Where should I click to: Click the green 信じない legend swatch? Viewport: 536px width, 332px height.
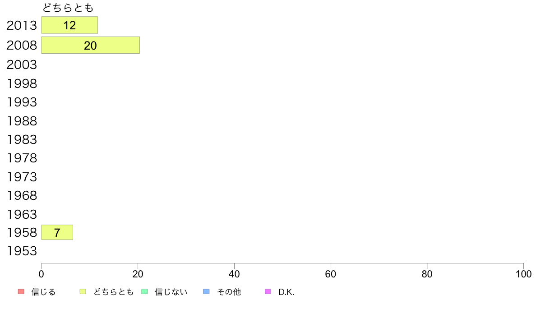click(x=144, y=291)
